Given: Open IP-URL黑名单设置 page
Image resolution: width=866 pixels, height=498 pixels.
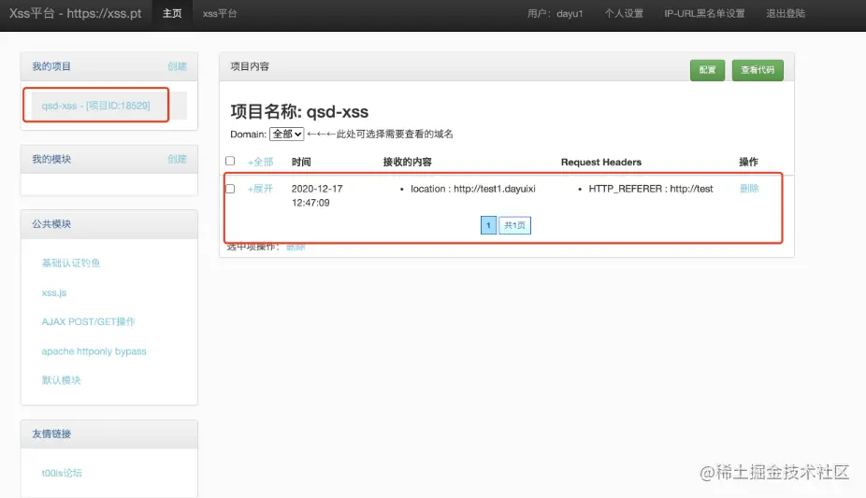Looking at the screenshot, I should click(x=704, y=13).
